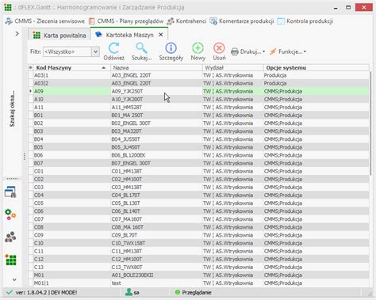Click the Przeglądanie status indicator
Viewport: 376px width, 300px height.
click(193, 292)
